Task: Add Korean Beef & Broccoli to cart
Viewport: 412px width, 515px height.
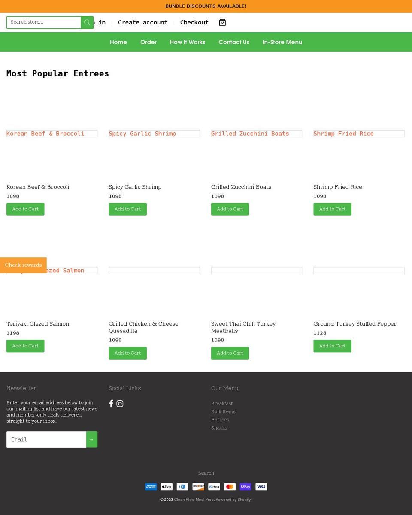Action: point(25,209)
